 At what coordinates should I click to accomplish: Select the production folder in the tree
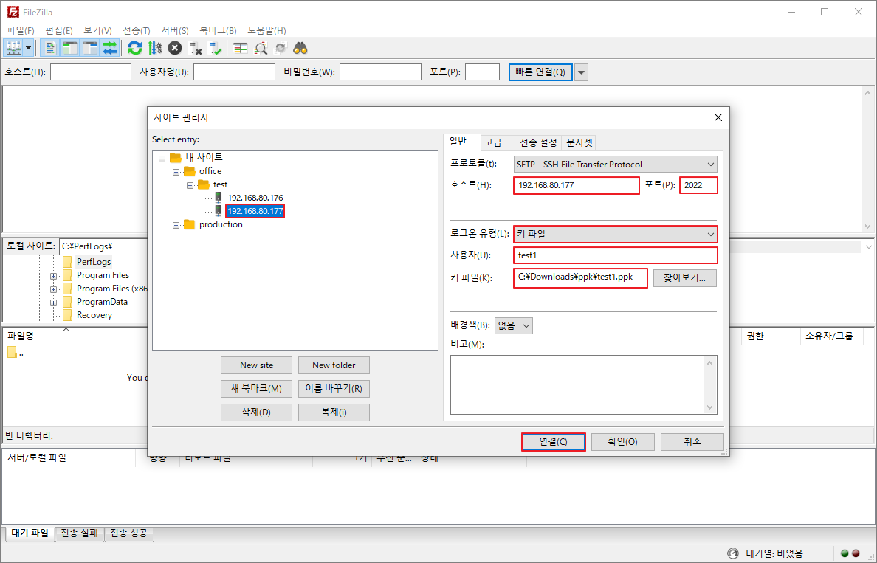(221, 224)
